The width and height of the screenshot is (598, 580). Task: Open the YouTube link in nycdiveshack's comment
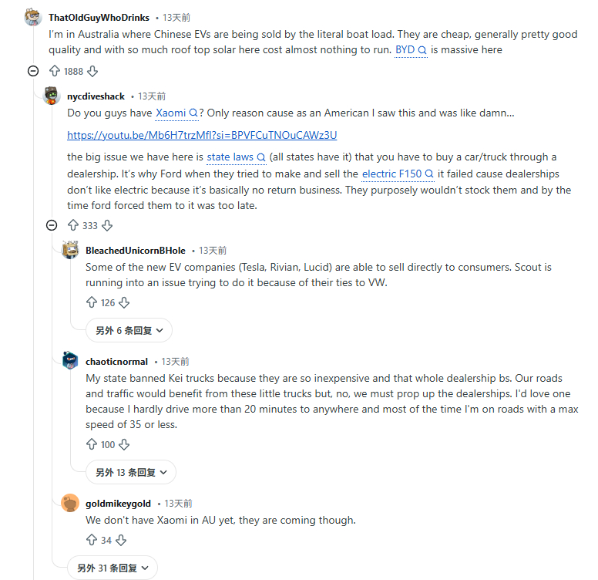point(202,135)
